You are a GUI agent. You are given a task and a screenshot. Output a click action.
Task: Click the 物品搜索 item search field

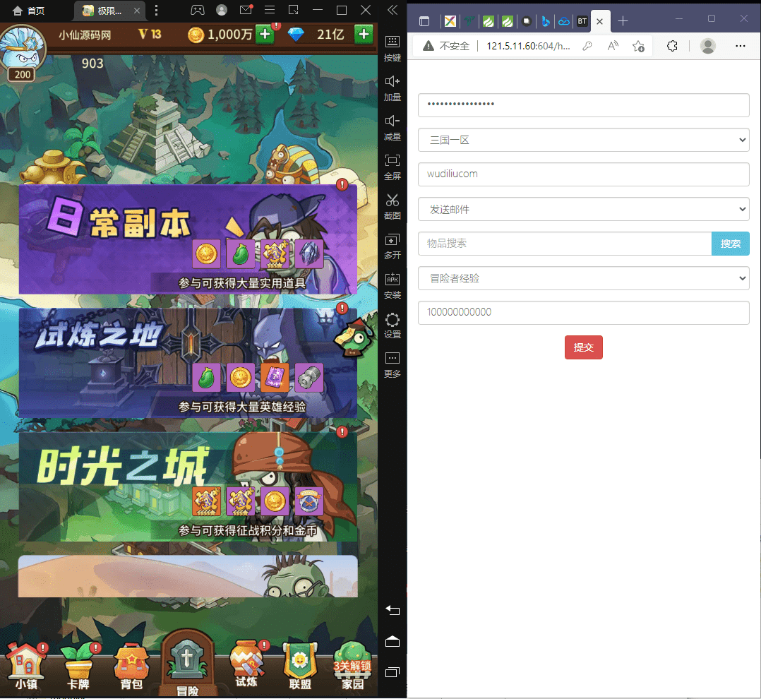[565, 244]
